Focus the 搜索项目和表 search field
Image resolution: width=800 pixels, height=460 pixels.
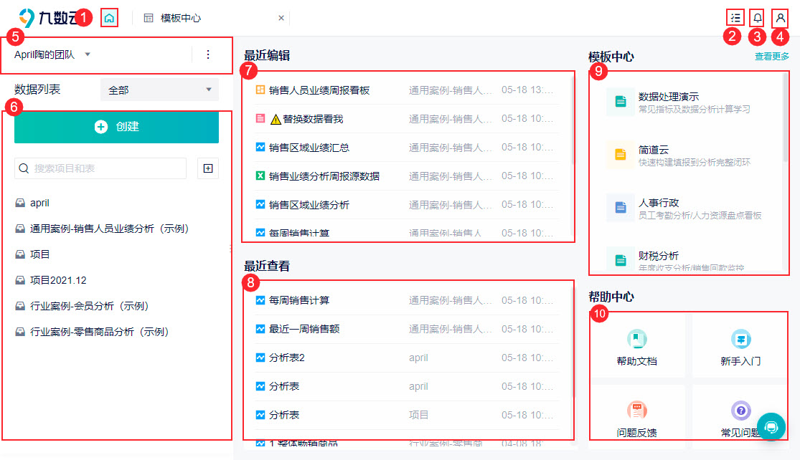(x=100, y=168)
